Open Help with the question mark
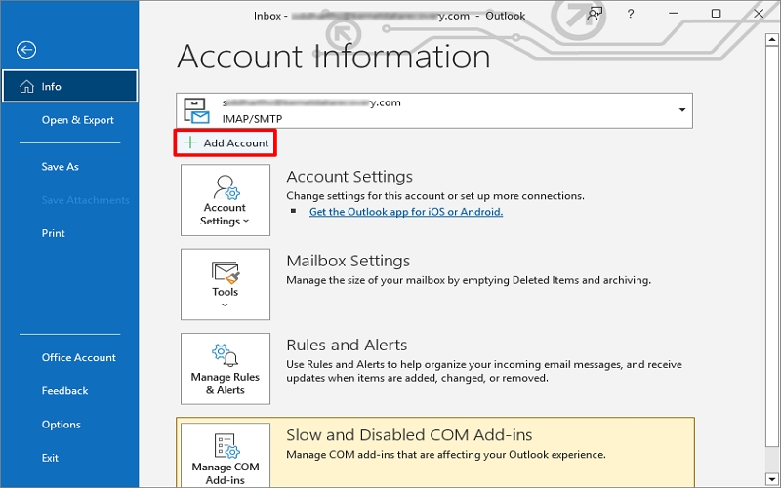 pyautogui.click(x=631, y=14)
